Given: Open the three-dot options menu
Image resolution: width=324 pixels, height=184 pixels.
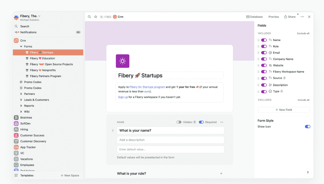Looking at the screenshot, I should 302,17.
